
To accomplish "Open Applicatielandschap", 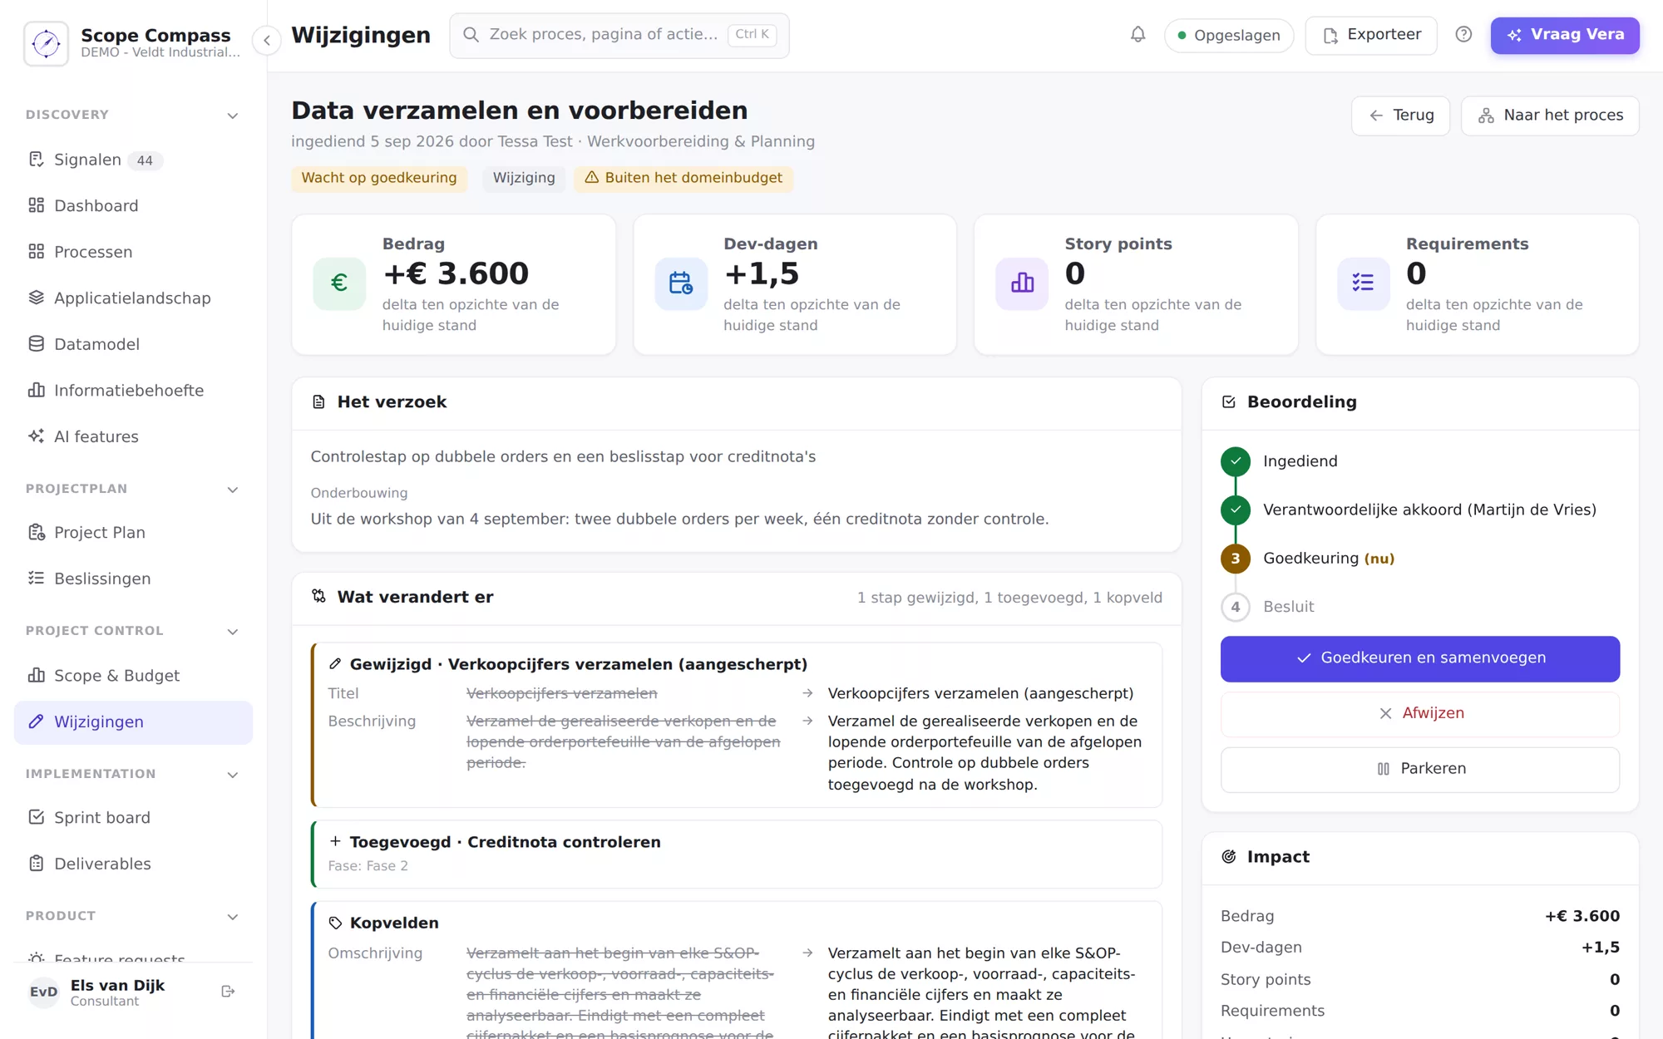I will pos(133,298).
